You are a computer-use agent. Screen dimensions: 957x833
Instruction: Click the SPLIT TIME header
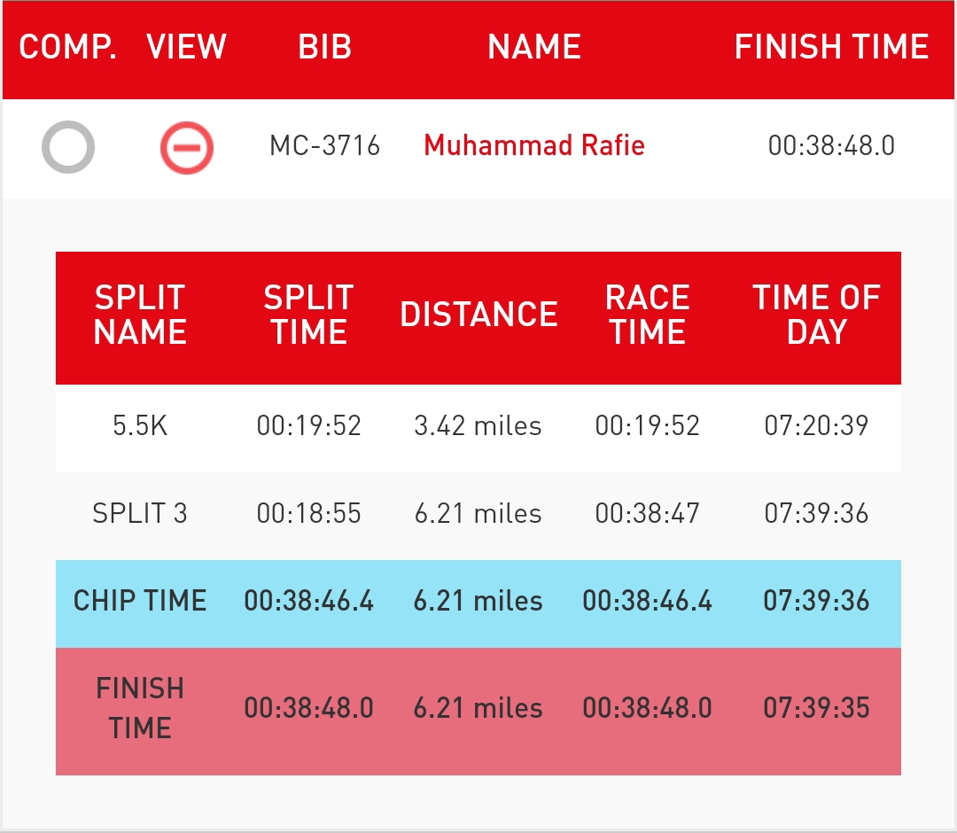tap(309, 315)
